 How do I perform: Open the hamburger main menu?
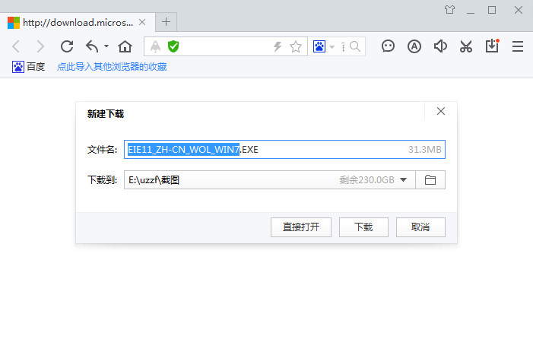point(518,46)
